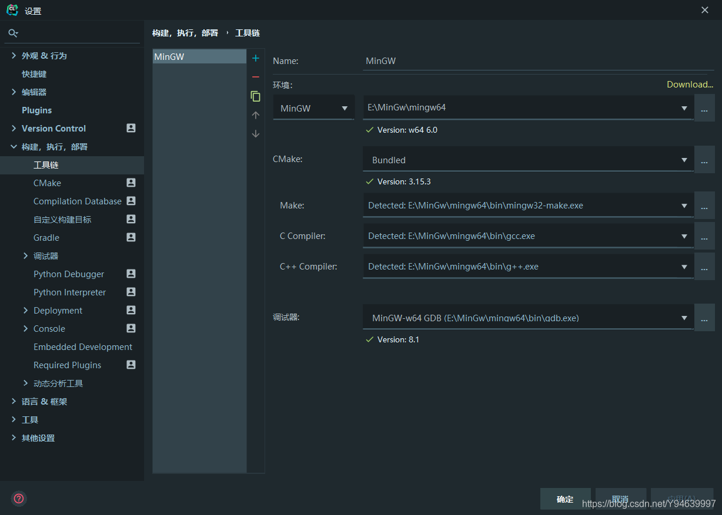Expand Deployment subsection
The height and width of the screenshot is (515, 722).
pos(25,310)
